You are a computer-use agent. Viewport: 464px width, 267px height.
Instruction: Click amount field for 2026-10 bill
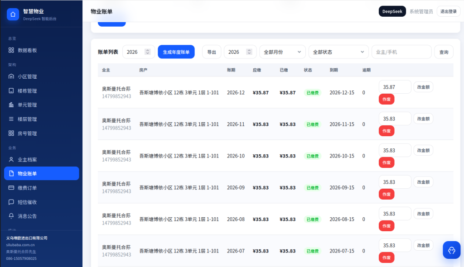395,150
